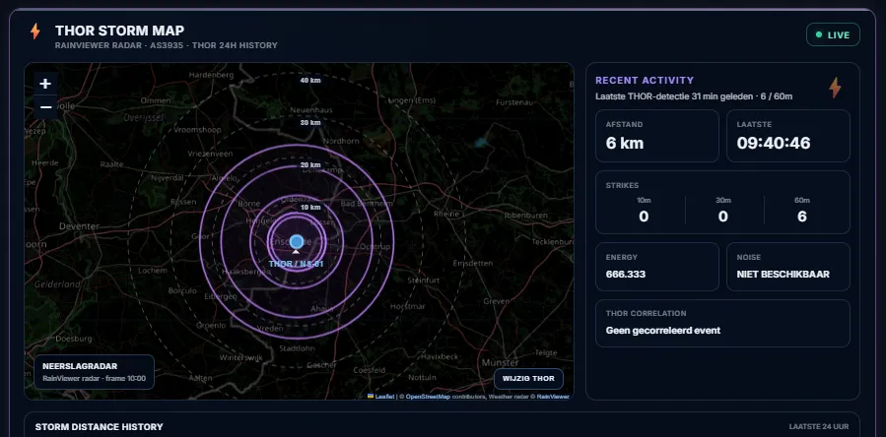Click Nordhorn on the map
Screen dimensions: 886x437
click(341, 141)
